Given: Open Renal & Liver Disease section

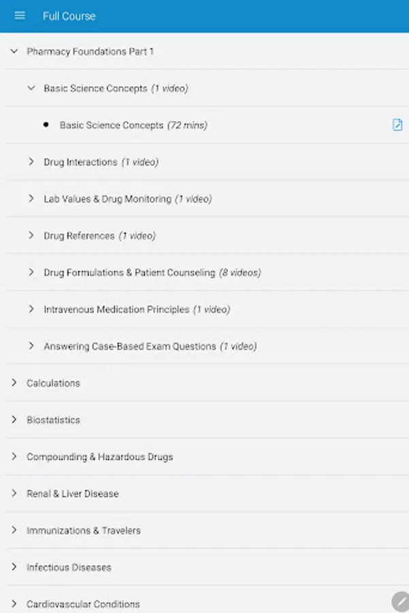Looking at the screenshot, I should [x=72, y=493].
